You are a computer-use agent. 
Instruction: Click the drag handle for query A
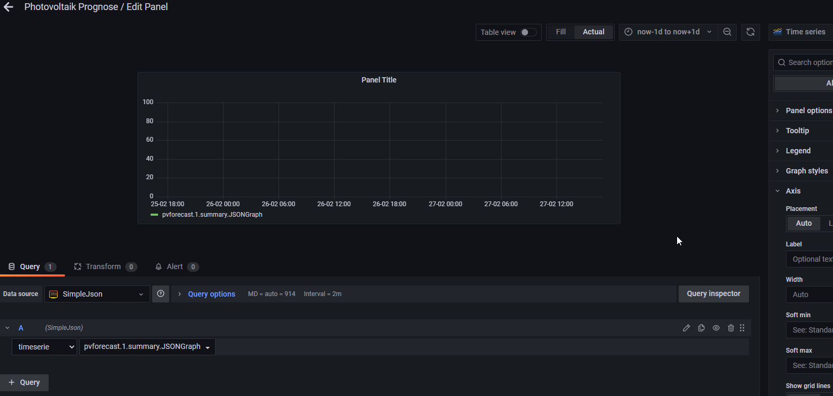[x=742, y=328]
